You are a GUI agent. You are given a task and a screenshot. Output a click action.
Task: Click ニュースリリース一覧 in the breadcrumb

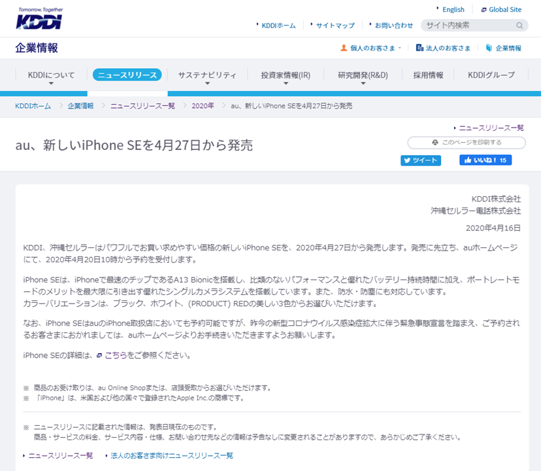(142, 106)
